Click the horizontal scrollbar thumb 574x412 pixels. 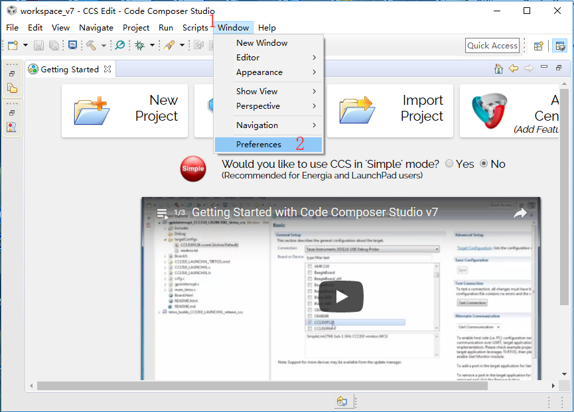click(x=262, y=385)
